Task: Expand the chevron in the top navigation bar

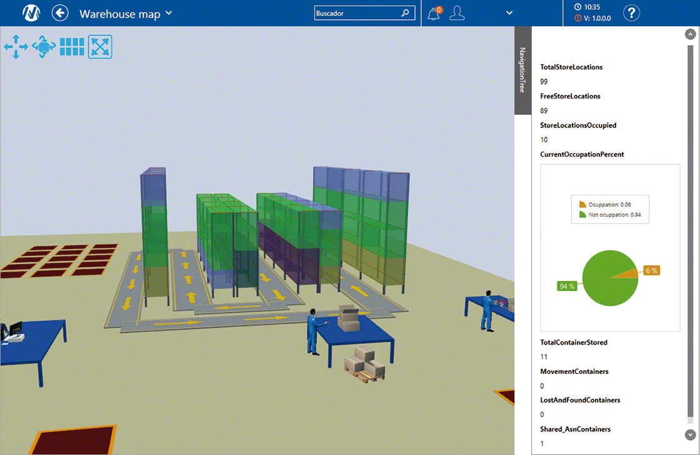Action: coord(509,12)
